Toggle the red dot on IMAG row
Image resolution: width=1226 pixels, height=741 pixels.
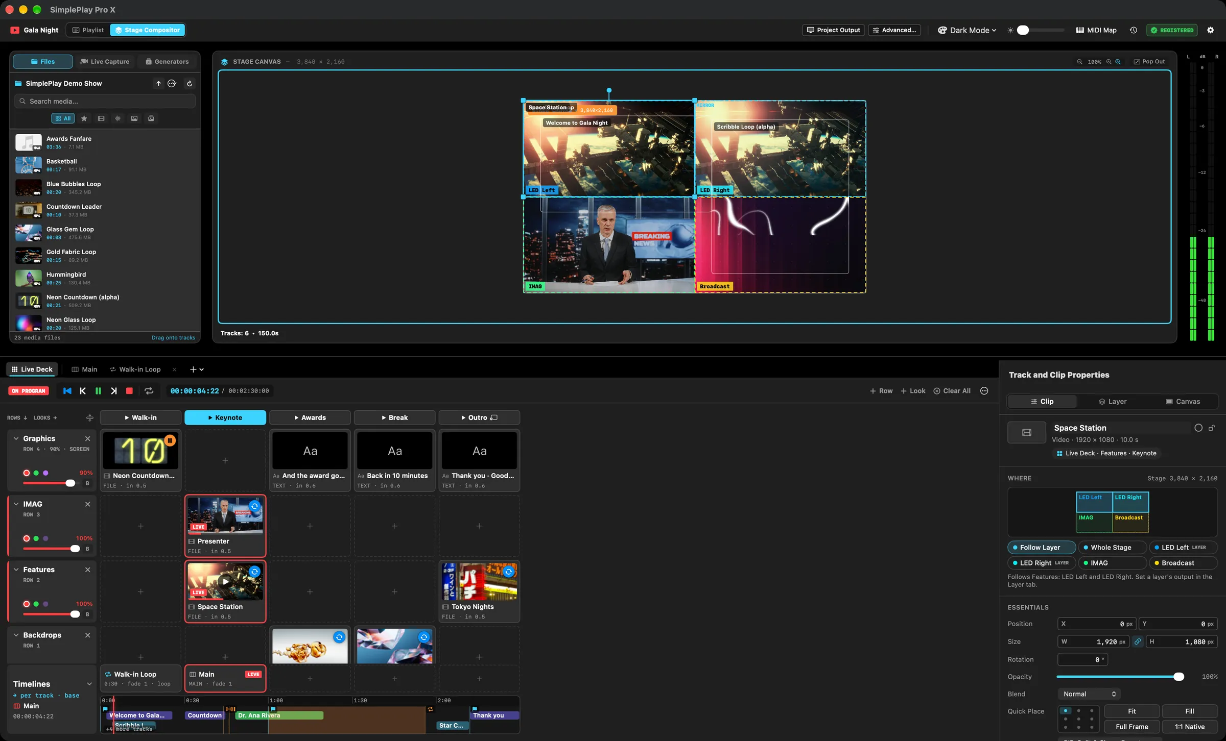[27, 538]
